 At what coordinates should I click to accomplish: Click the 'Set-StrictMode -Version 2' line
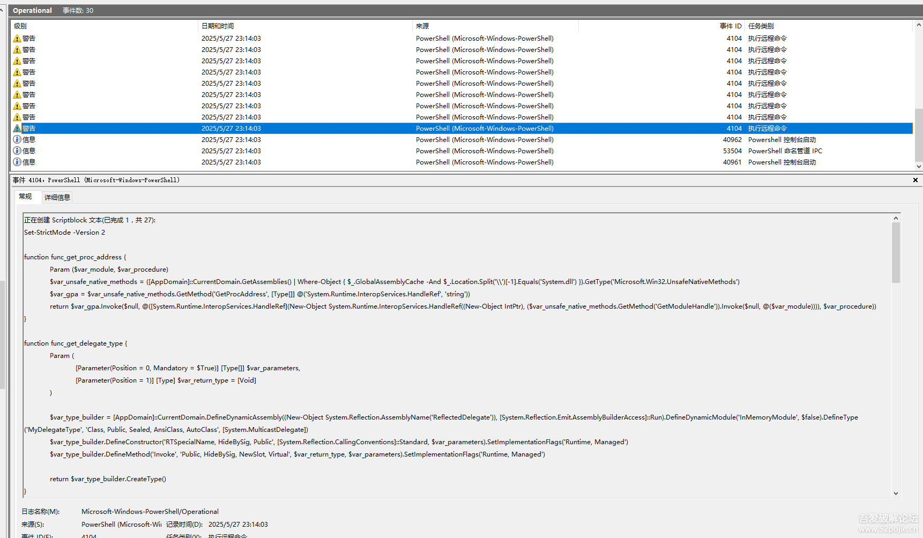(64, 233)
